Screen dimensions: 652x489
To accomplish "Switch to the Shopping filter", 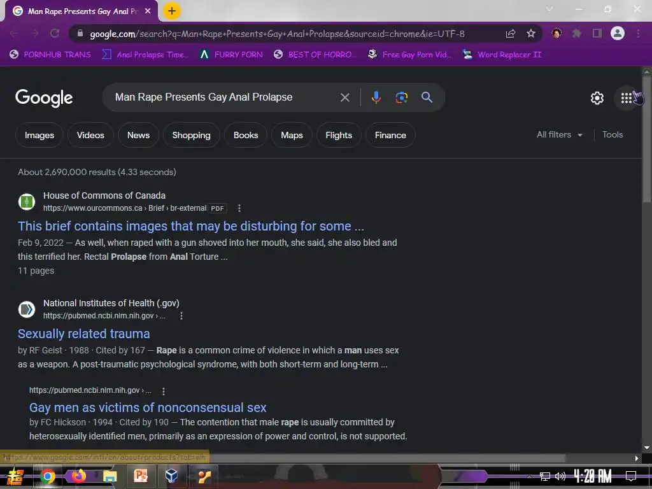I will tap(191, 135).
